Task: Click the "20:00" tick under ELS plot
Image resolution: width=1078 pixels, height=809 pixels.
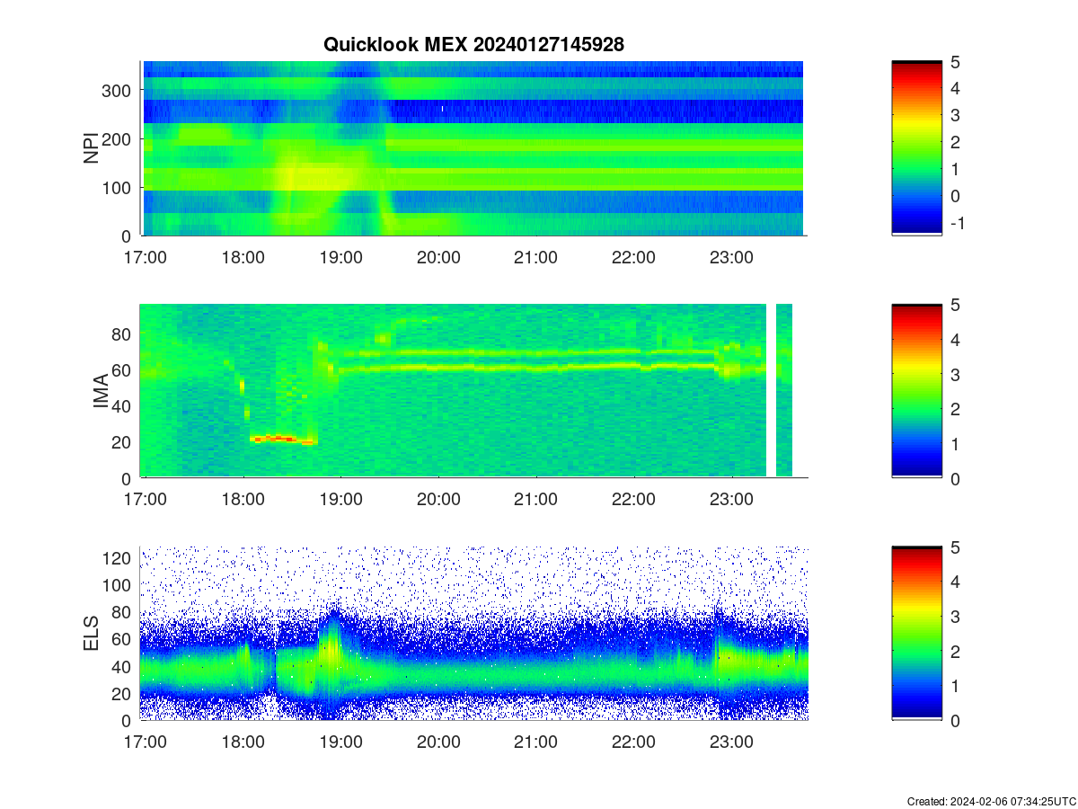Action: (438, 742)
